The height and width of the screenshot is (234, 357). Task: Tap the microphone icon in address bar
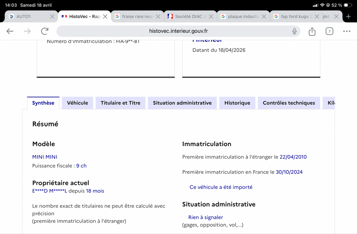point(294,31)
